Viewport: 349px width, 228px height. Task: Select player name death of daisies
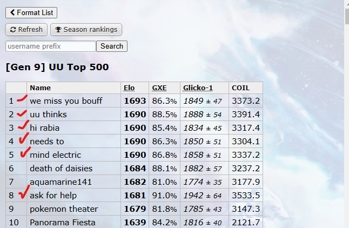pyautogui.click(x=61, y=169)
